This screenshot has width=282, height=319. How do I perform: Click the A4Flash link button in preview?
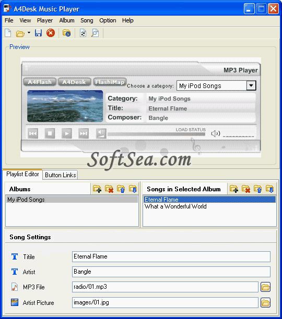(x=40, y=82)
